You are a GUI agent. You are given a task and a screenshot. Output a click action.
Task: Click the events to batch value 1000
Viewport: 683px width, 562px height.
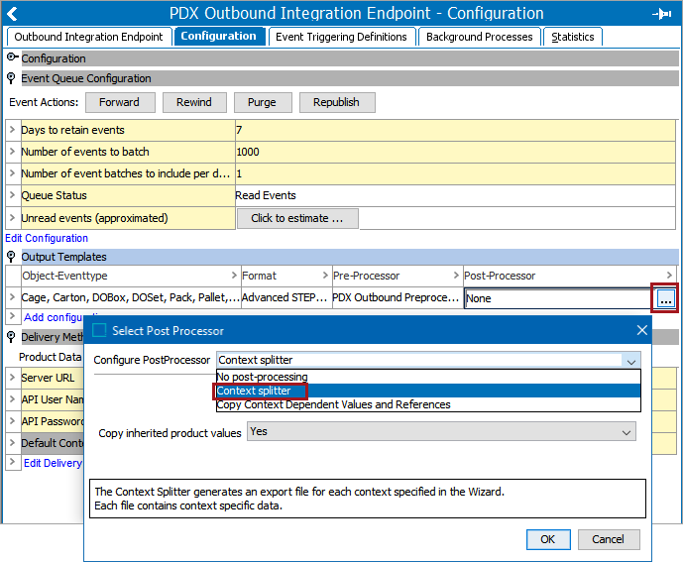455,152
